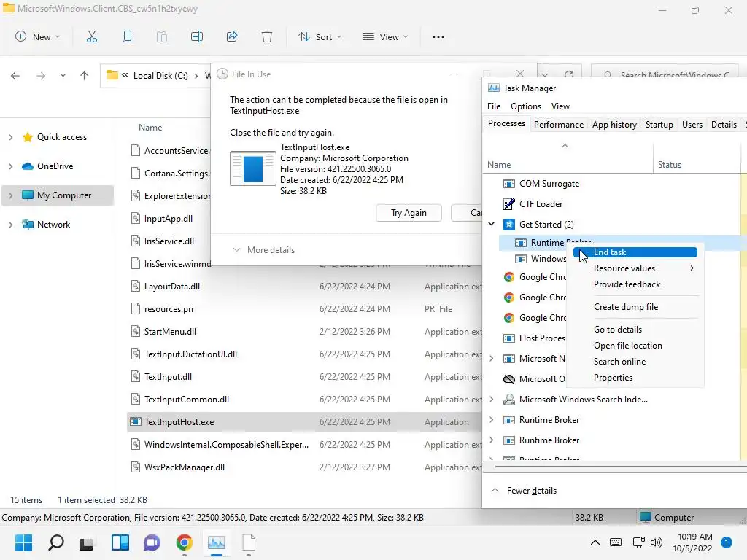
Task: Open Google Chrome from the taskbar
Action: 185,542
